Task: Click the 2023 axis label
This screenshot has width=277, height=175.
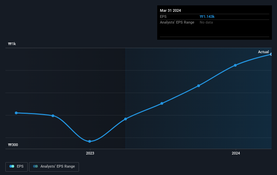Action: tap(90, 153)
